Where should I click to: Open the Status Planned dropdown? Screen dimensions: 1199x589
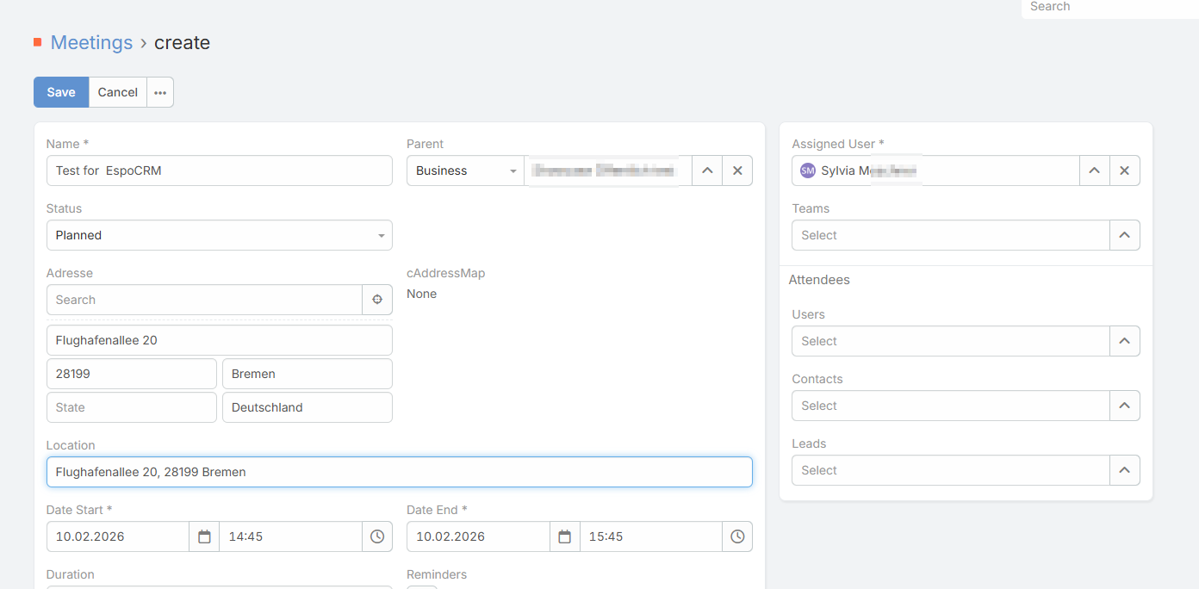(x=219, y=235)
